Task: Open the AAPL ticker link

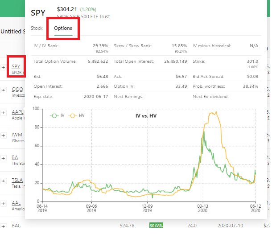Action: pos(17,112)
